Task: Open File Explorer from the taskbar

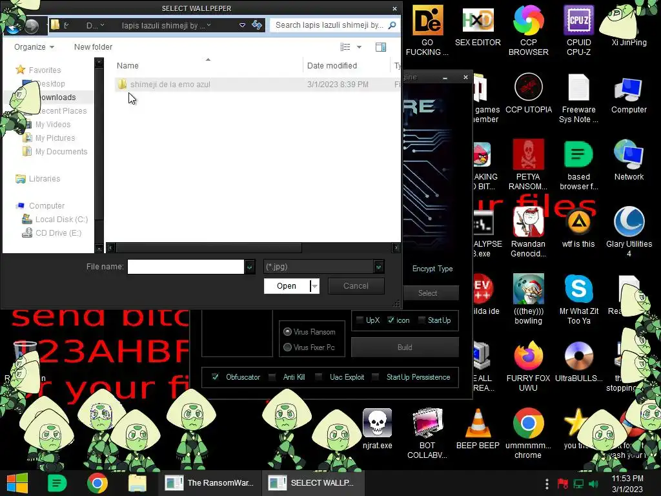Action: coord(137,483)
